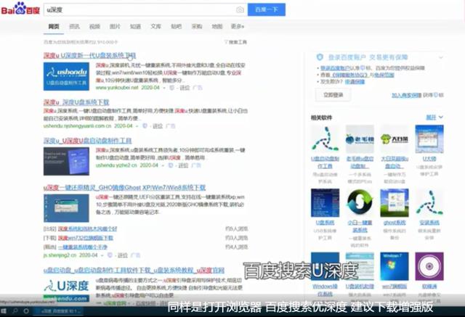Open u深度一键还原精灵 GHO镜像 result link
The height and width of the screenshot is (317, 465).
(124, 188)
